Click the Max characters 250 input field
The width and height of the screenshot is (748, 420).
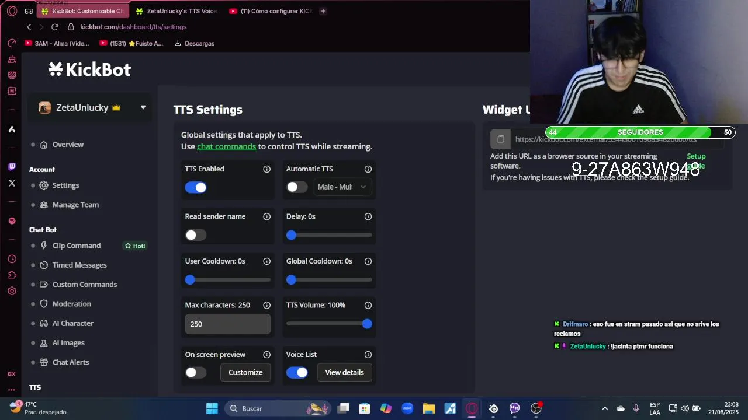coord(228,324)
